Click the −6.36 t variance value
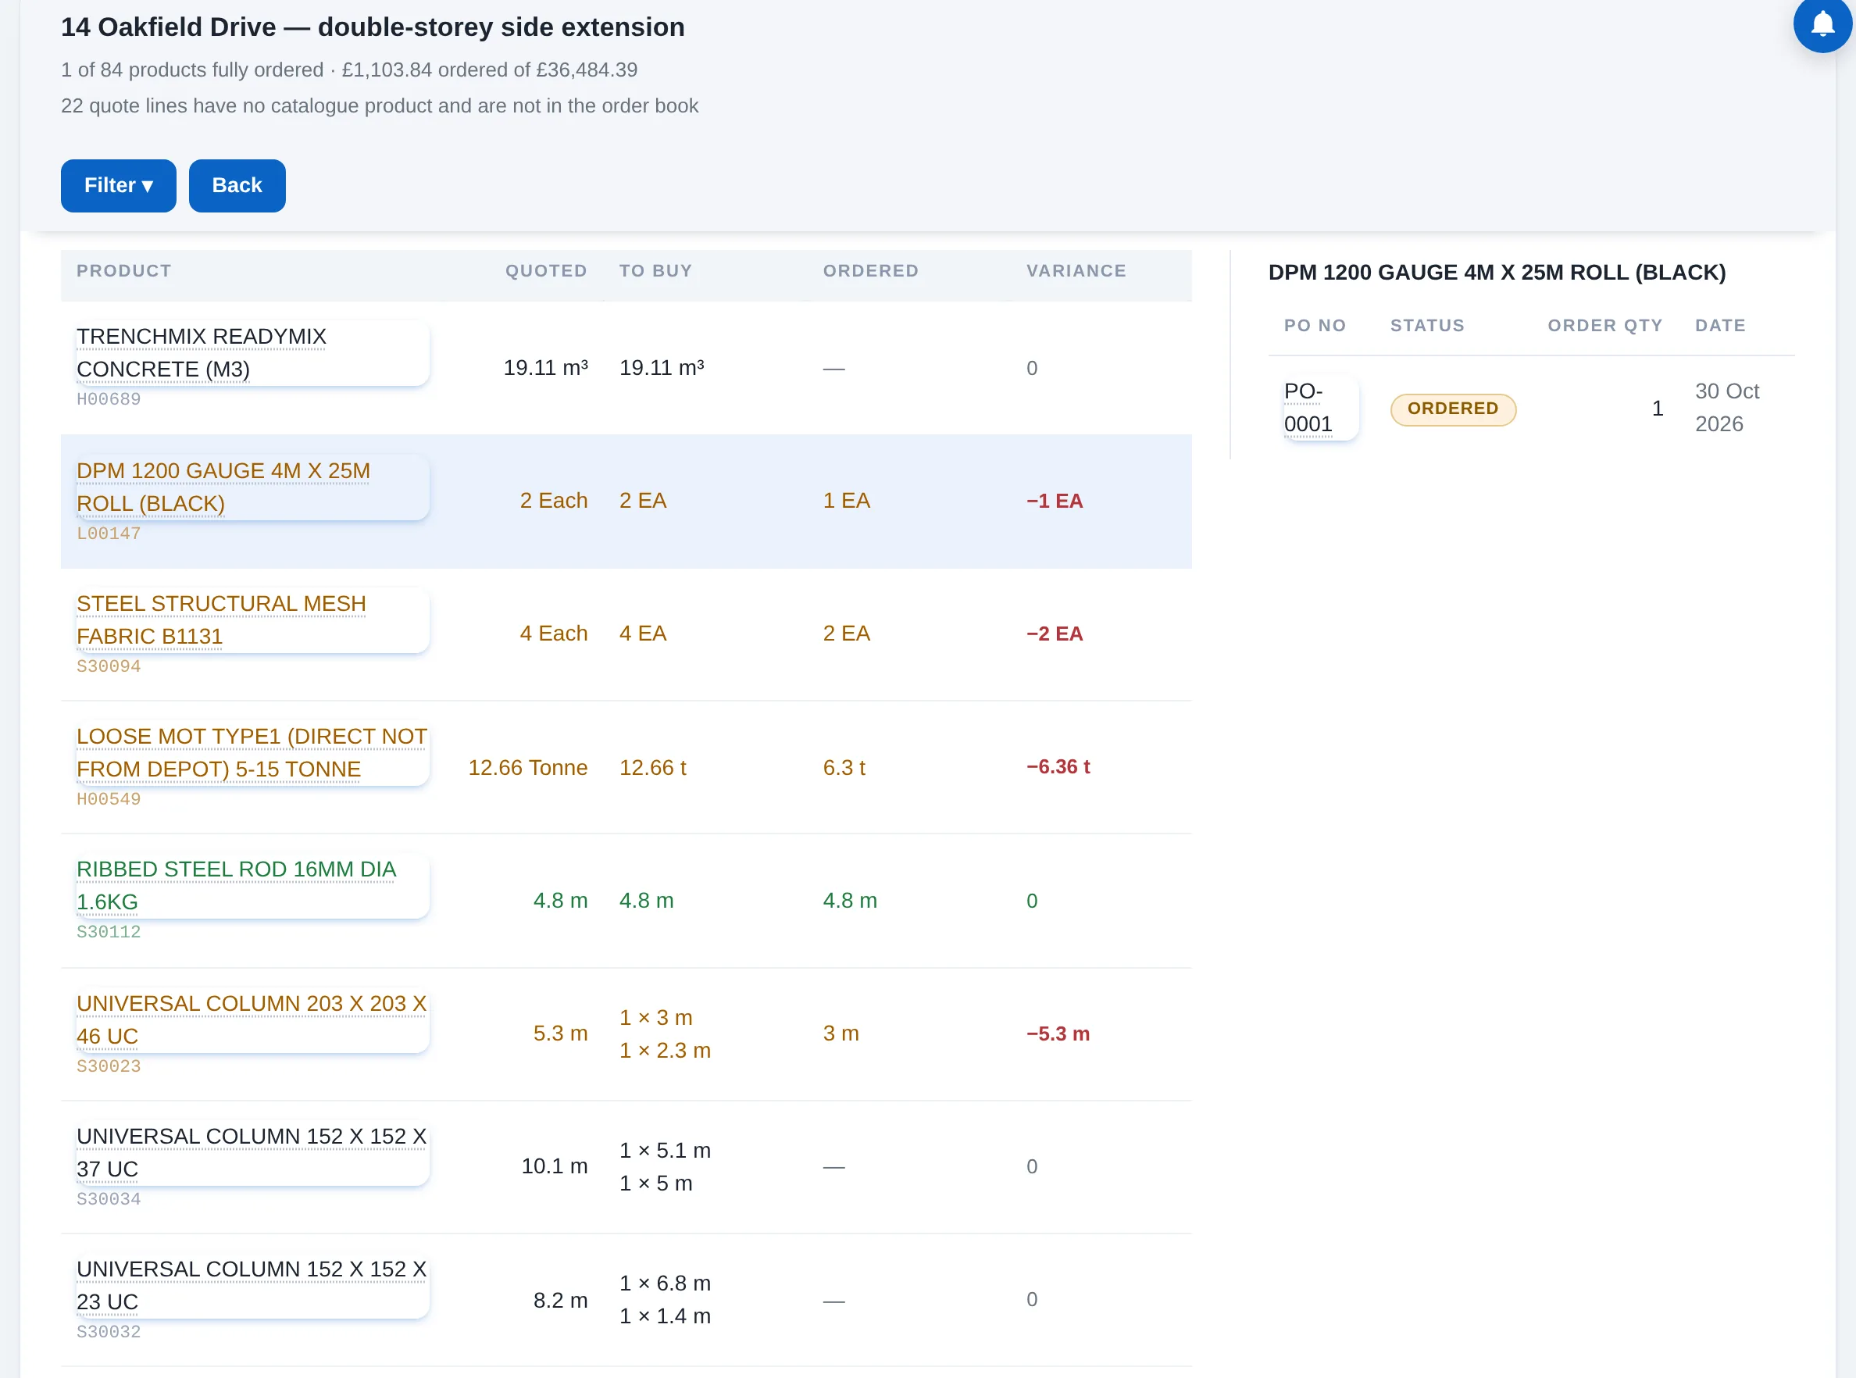Viewport: 1856px width, 1378px height. 1058,766
